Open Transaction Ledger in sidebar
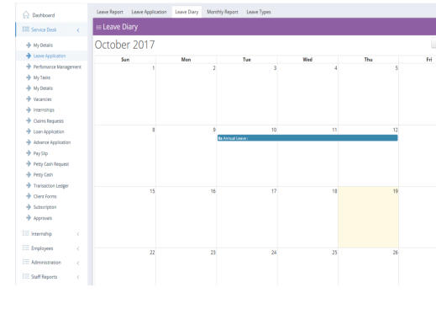This screenshot has width=436, height=309. click(51, 186)
